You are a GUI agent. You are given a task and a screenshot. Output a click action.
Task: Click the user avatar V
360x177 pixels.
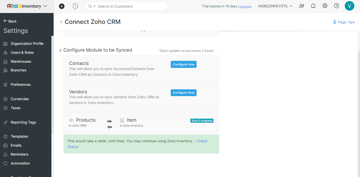tap(349, 6)
